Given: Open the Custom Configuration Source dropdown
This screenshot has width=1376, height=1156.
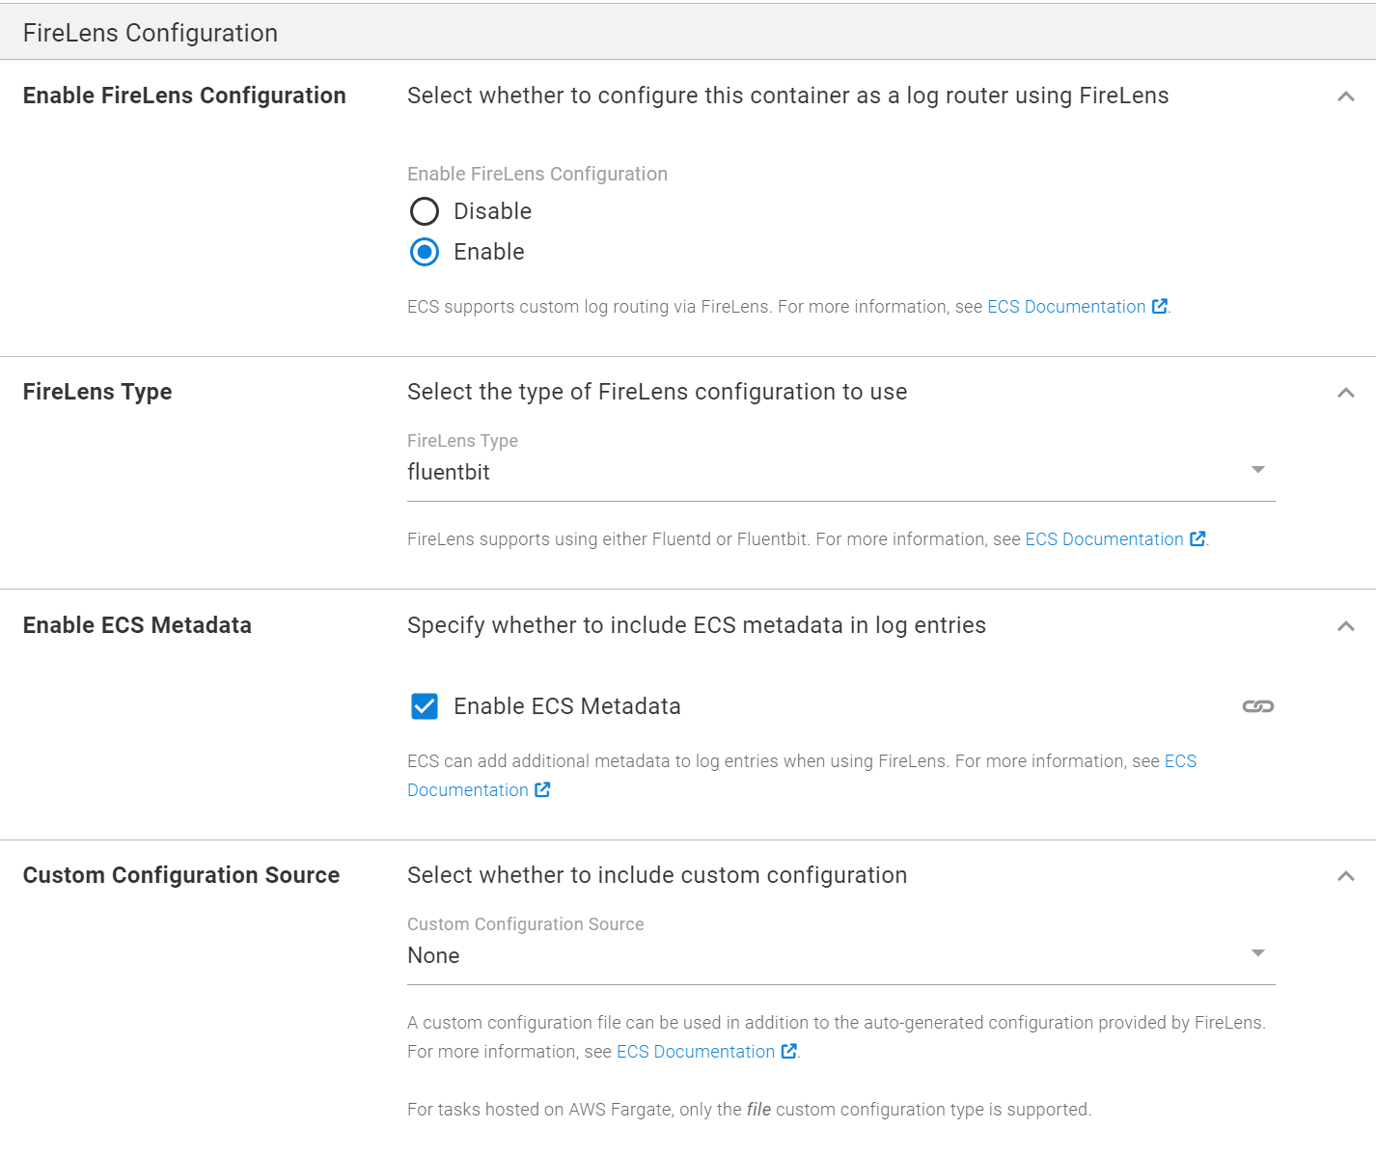Looking at the screenshot, I should click(1258, 953).
